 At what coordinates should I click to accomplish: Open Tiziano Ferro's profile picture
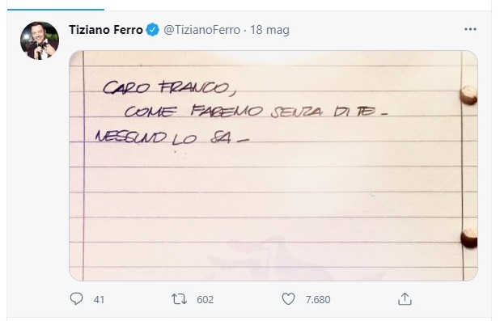click(40, 40)
